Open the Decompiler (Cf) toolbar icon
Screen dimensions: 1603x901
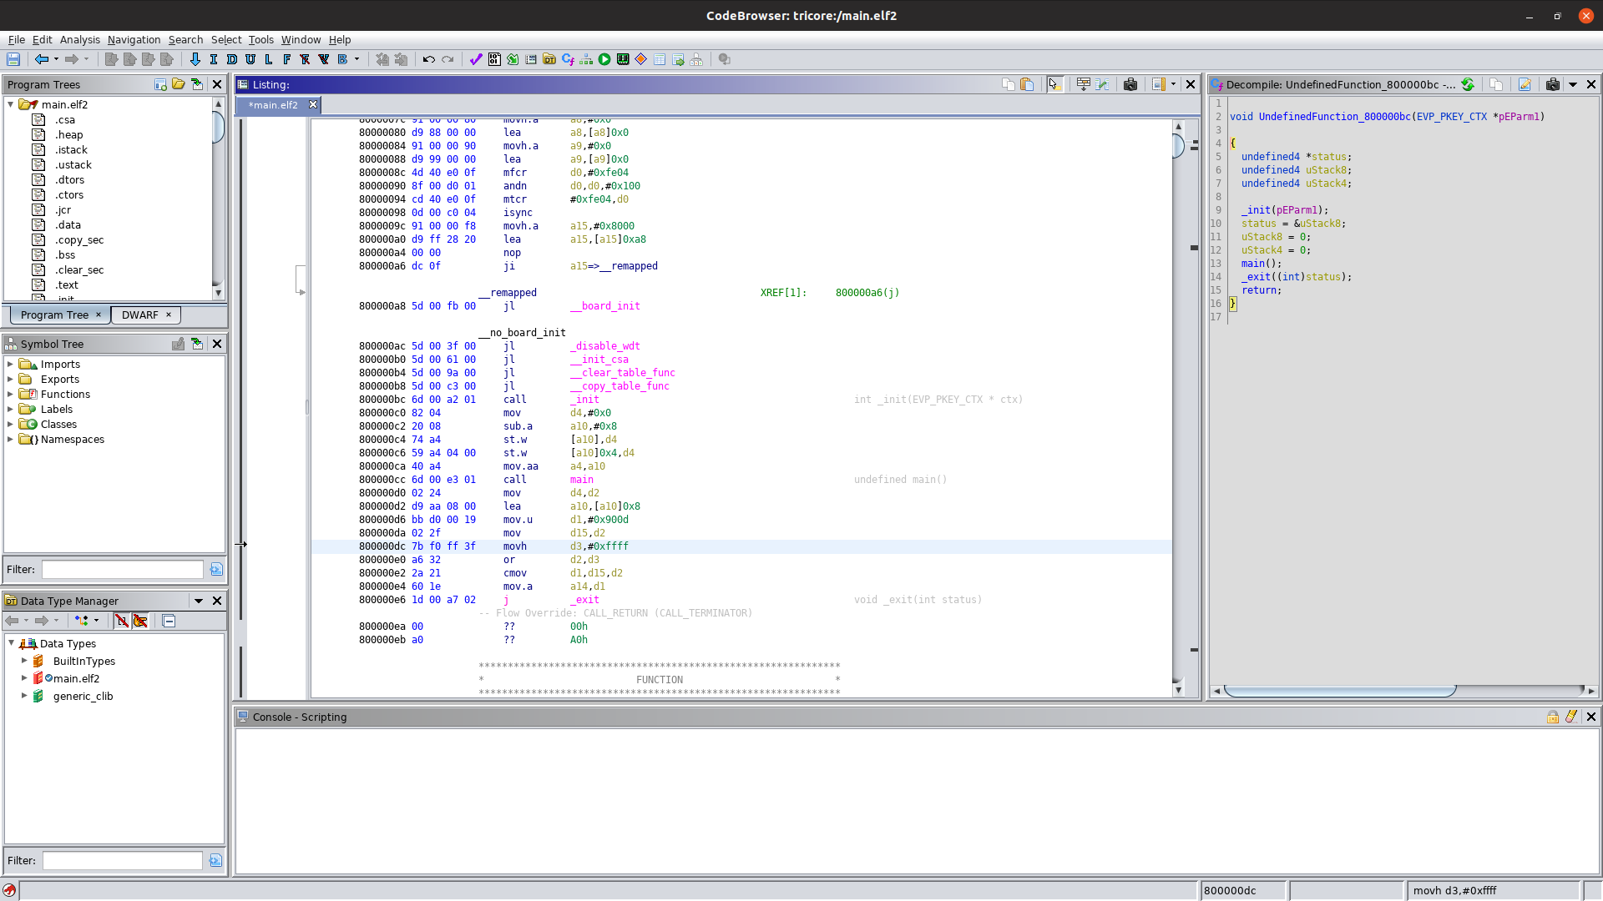[x=568, y=59]
